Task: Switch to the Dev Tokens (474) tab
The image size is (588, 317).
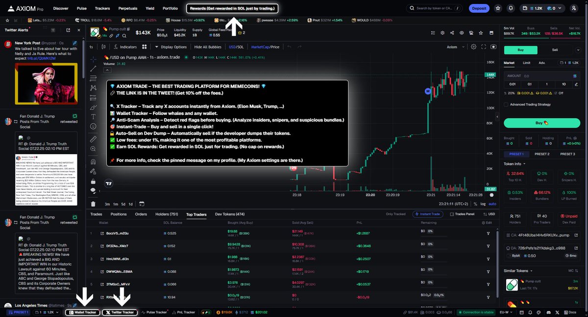Action: pyautogui.click(x=230, y=214)
